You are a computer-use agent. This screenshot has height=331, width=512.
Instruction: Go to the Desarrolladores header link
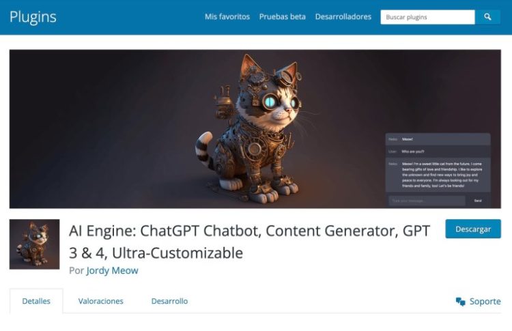coord(343,16)
